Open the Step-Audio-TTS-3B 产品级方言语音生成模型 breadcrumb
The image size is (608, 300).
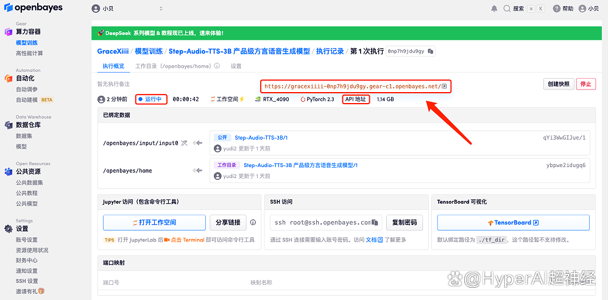pos(239,51)
